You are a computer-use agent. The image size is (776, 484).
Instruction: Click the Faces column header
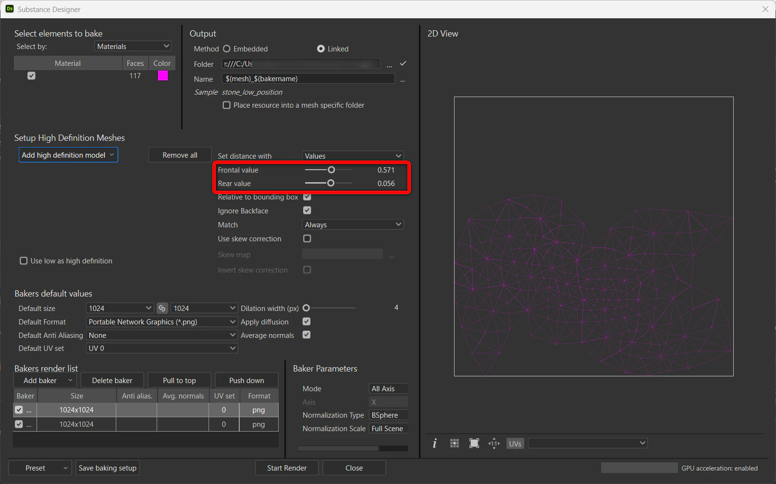135,63
